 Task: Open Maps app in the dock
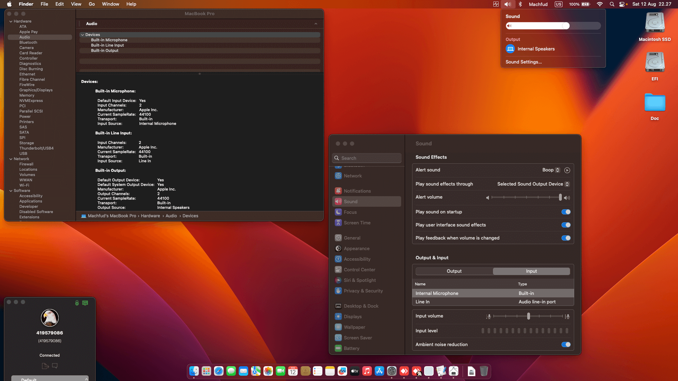point(256,371)
